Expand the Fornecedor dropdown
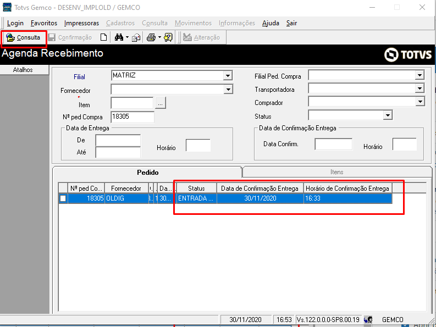 [228, 90]
